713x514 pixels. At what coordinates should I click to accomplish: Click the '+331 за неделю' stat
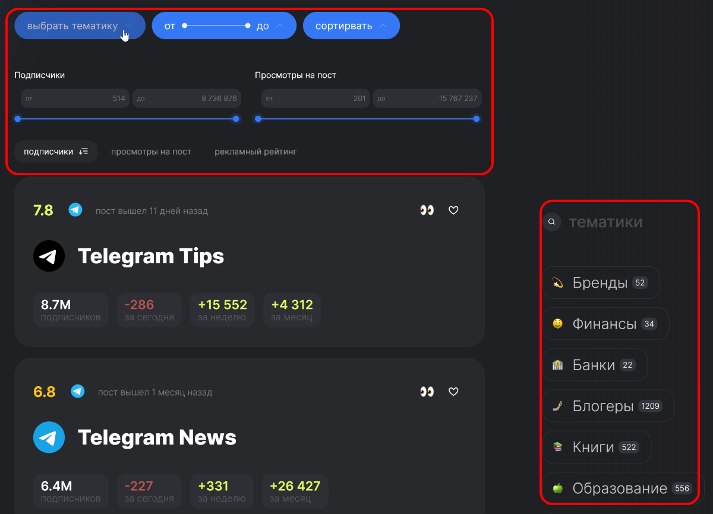(222, 491)
